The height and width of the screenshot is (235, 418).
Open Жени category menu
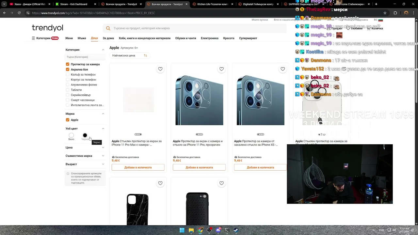[x=69, y=38]
